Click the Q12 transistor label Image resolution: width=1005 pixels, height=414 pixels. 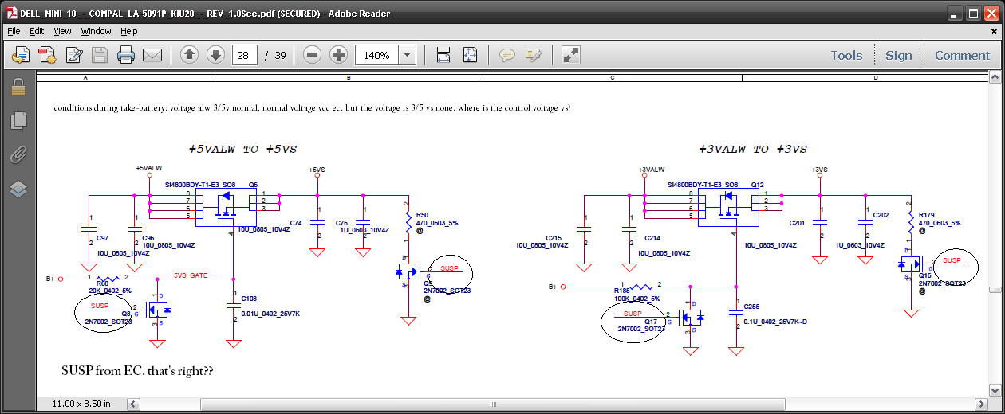(757, 184)
